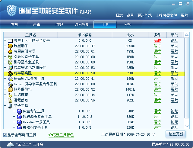Image resolution: width=193 pixels, height=148 pixels.
Task: Sort by the 大小 column header
Action: click(130, 35)
